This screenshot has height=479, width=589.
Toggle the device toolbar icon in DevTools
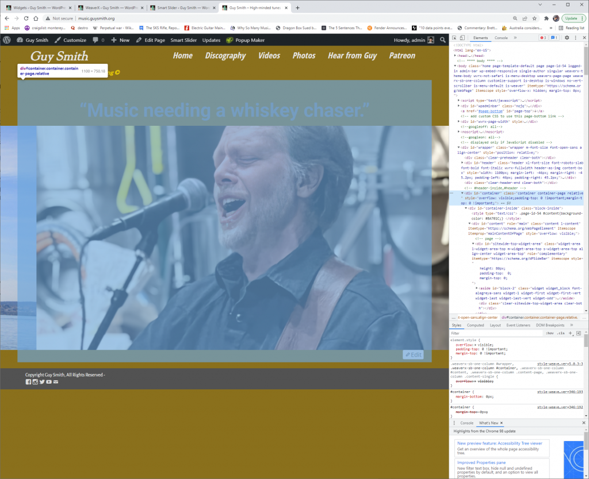463,38
